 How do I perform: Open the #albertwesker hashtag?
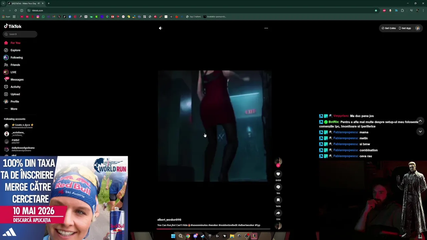click(x=246, y=225)
